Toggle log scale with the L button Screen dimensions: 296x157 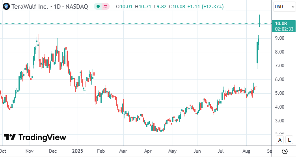click(x=289, y=140)
